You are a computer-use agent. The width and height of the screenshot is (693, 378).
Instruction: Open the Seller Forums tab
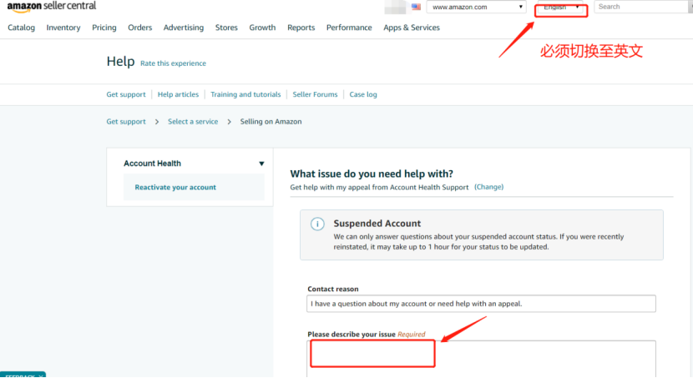pos(315,94)
